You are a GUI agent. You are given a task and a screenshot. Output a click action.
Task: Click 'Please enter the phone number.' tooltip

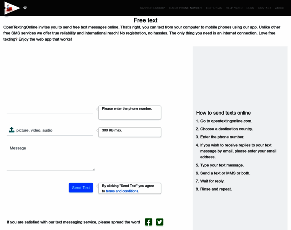click(x=130, y=112)
